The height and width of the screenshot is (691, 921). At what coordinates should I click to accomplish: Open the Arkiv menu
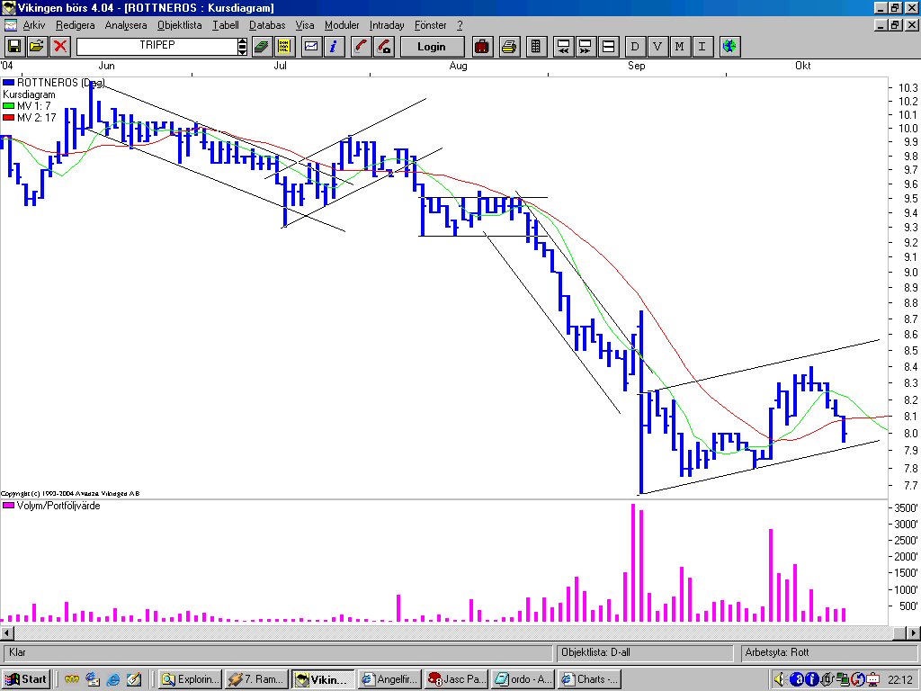pyautogui.click(x=34, y=25)
